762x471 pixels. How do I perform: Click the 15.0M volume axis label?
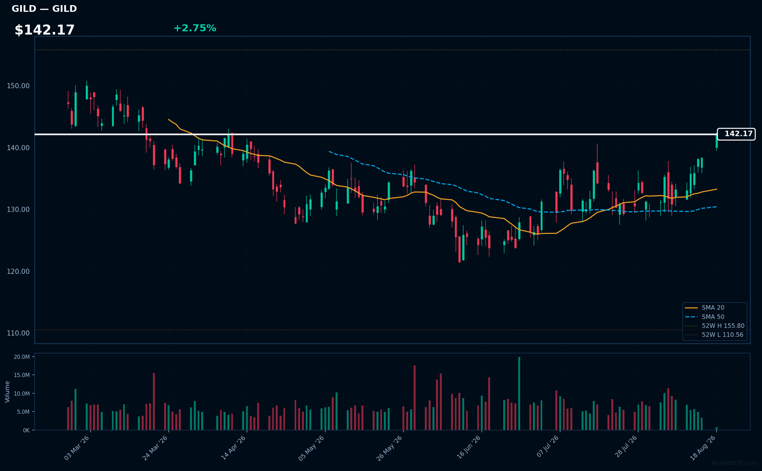point(22,375)
